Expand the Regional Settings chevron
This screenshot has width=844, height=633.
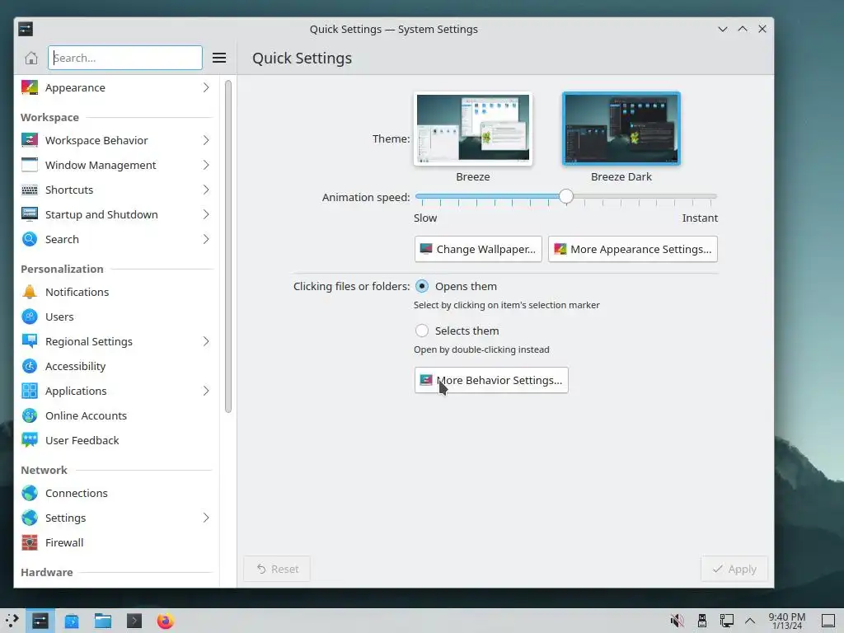(x=206, y=341)
